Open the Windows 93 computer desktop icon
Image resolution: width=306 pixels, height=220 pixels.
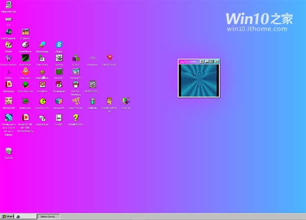click(x=8, y=6)
